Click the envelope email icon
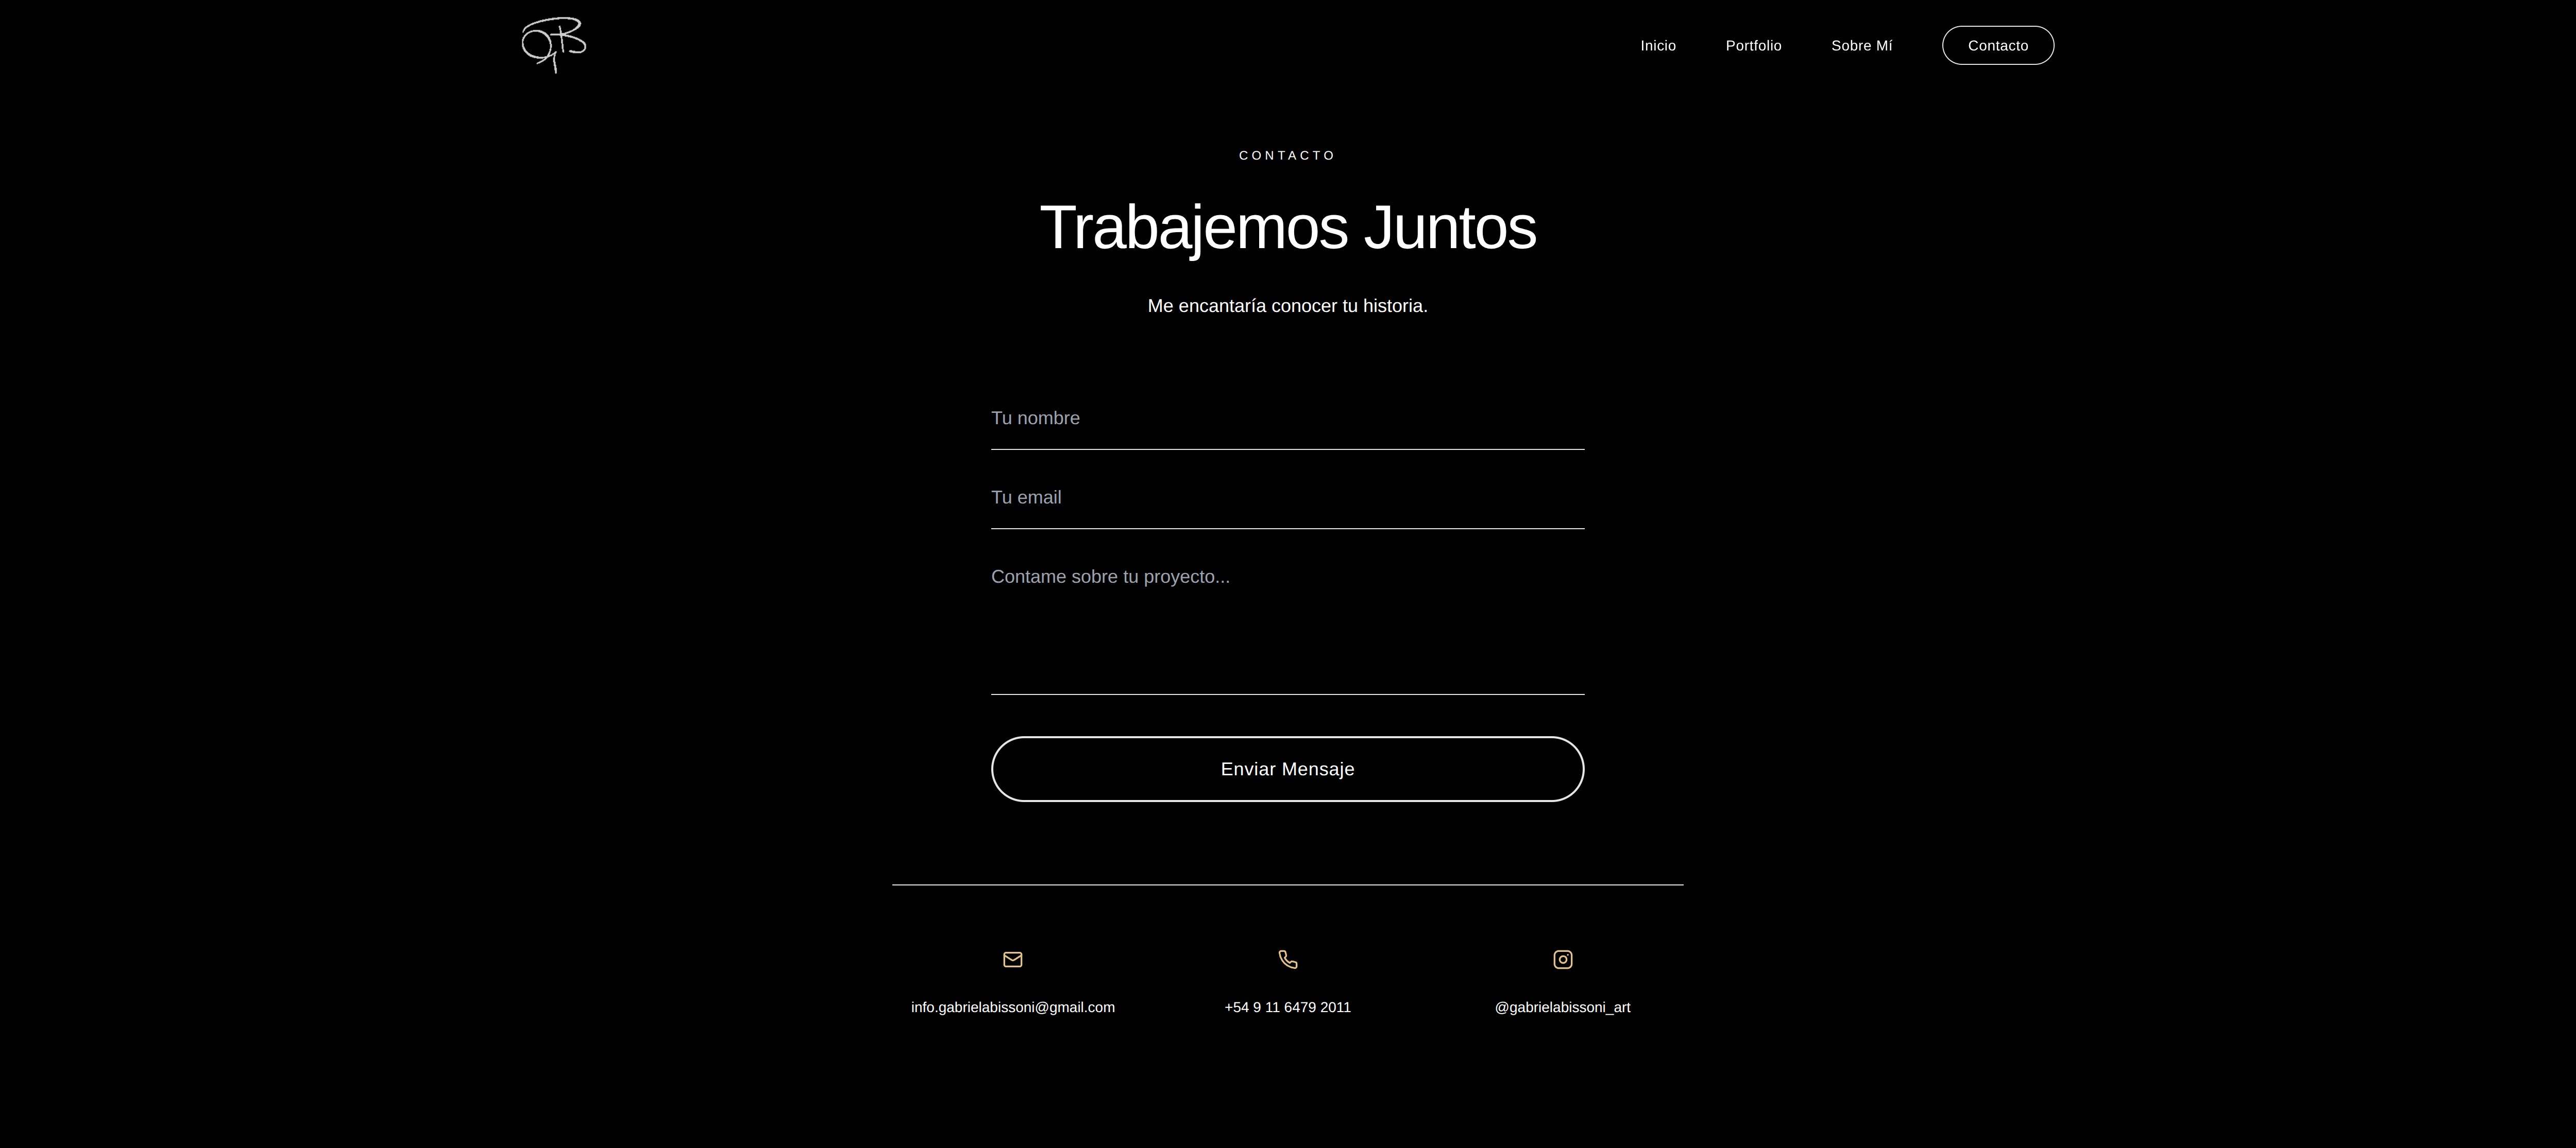 click(1012, 959)
